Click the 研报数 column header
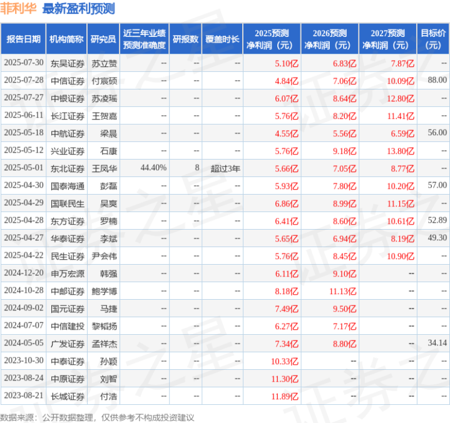This screenshot has width=450, height=423. [185, 39]
